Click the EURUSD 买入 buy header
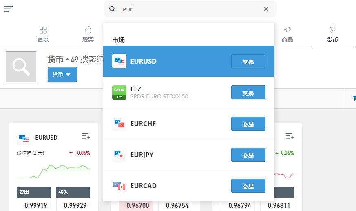The height and width of the screenshot is (211, 356). click(73, 192)
